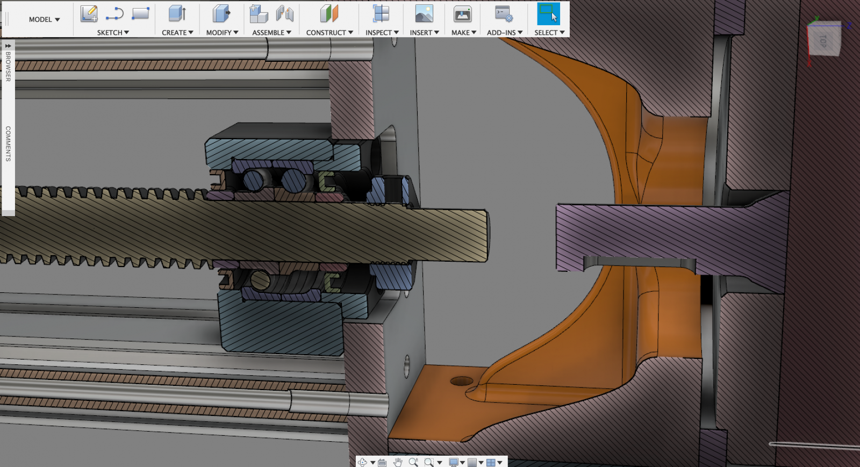Click the Offset Plane construct icon
The height and width of the screenshot is (467, 860).
[329, 14]
